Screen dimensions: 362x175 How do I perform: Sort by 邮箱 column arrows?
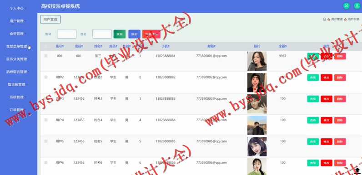pos(215,46)
